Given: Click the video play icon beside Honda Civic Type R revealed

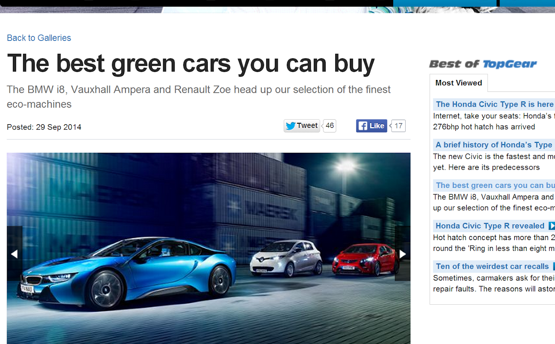Looking at the screenshot, I should [x=552, y=226].
